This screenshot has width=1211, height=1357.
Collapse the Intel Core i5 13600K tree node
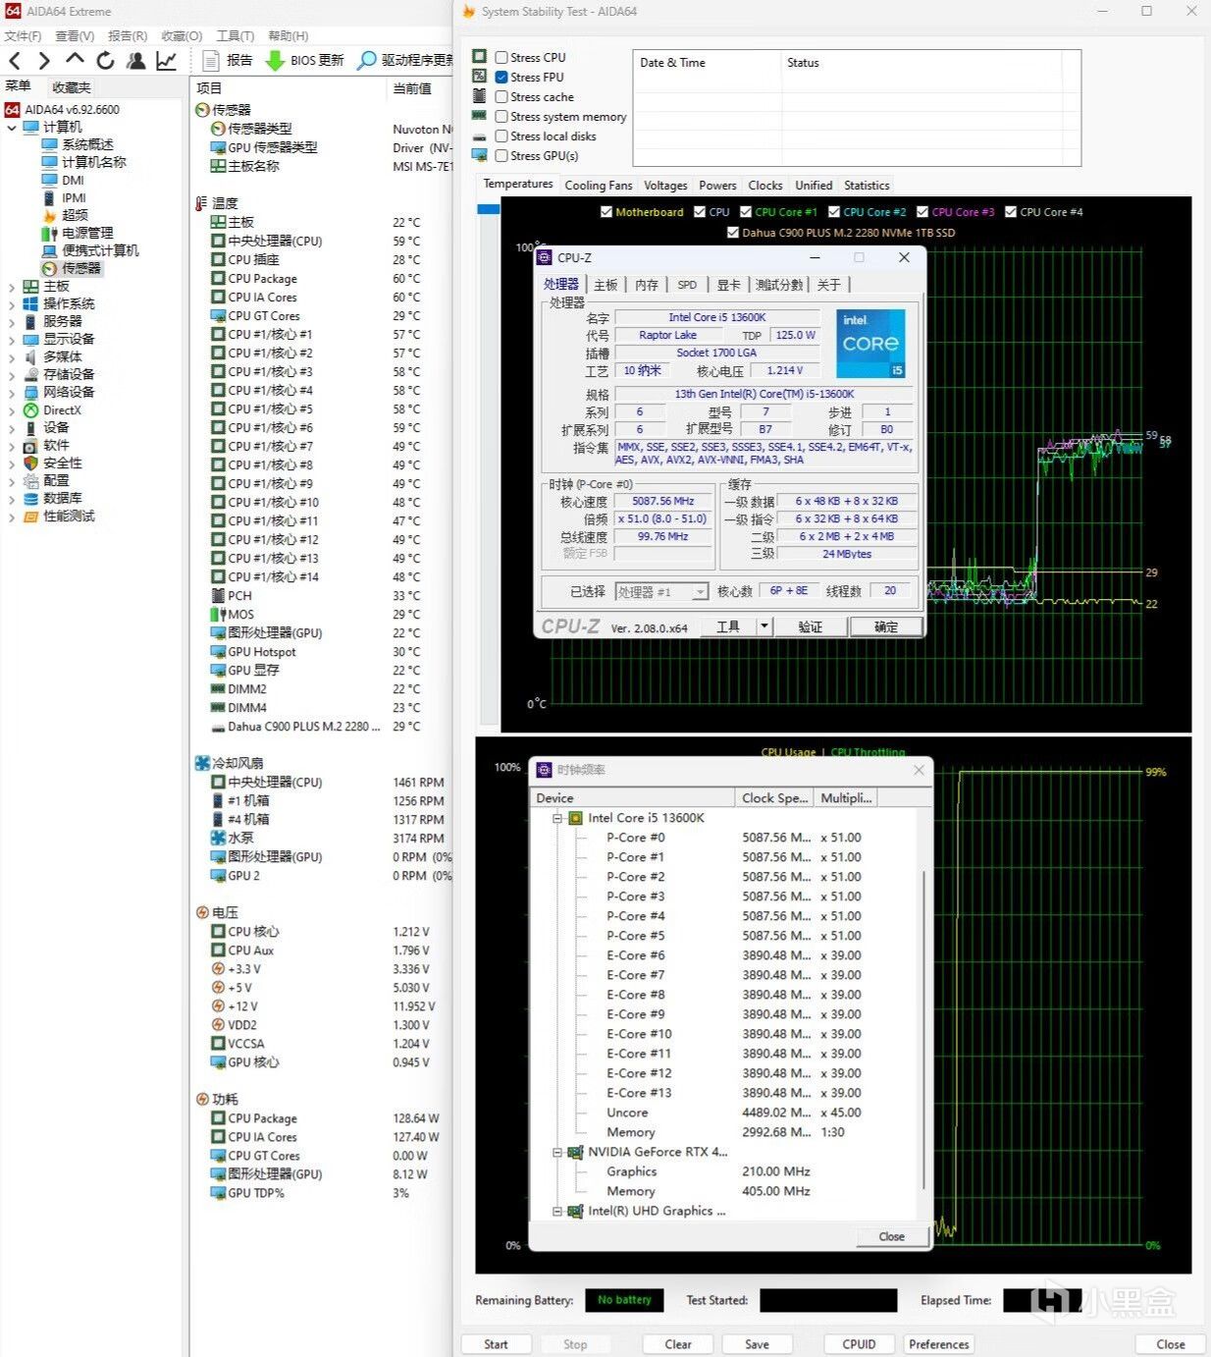557,818
